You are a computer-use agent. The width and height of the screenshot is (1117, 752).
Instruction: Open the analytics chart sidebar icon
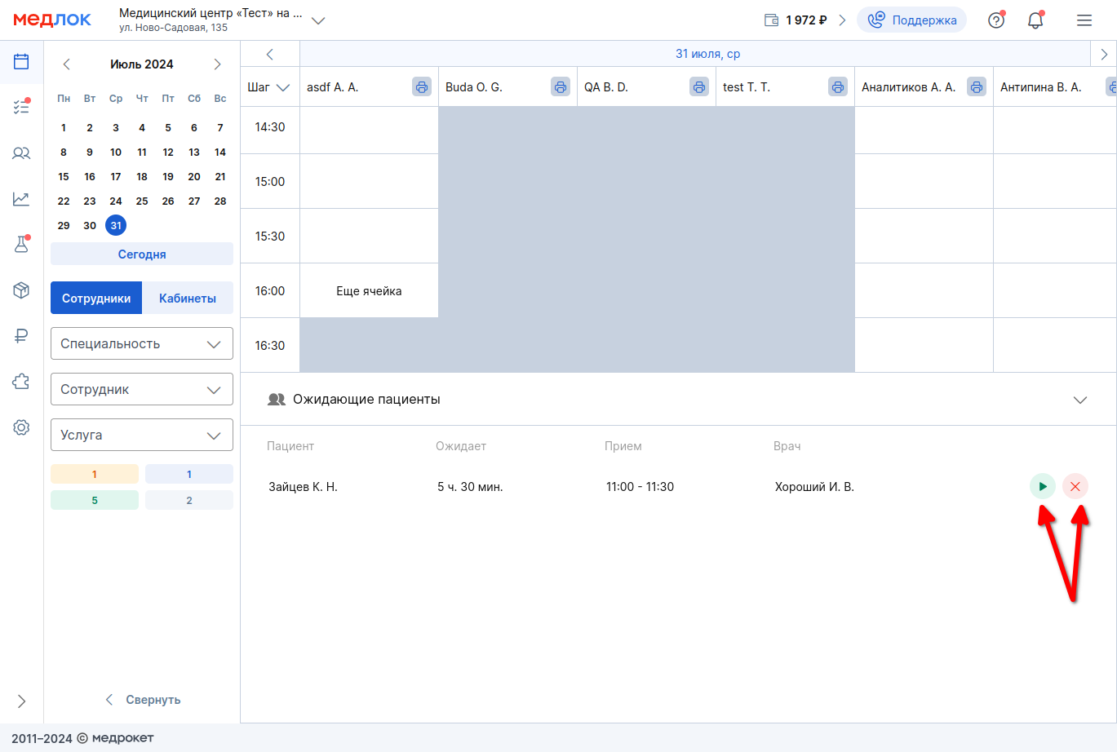21,198
